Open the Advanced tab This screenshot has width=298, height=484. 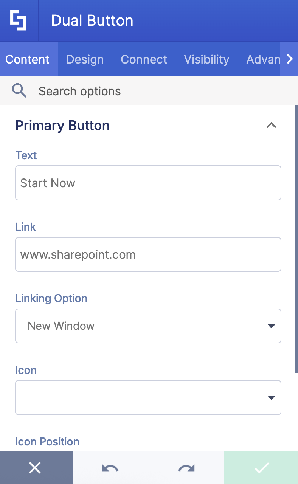pos(265,59)
